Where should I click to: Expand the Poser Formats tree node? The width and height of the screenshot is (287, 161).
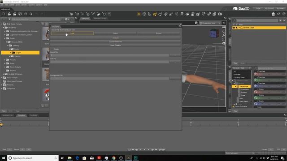click(2, 77)
